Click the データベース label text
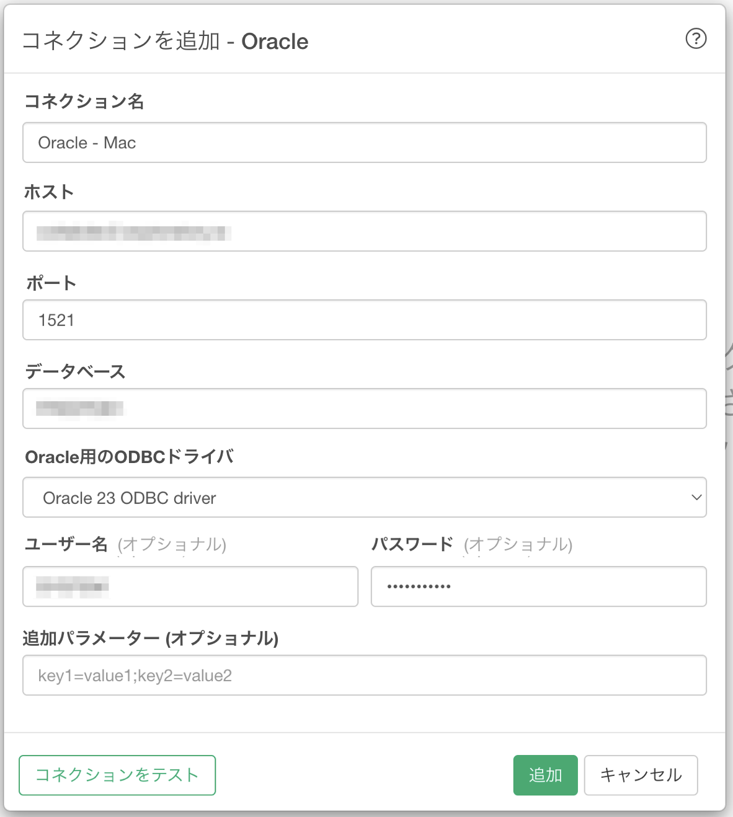733x817 pixels. pos(75,371)
